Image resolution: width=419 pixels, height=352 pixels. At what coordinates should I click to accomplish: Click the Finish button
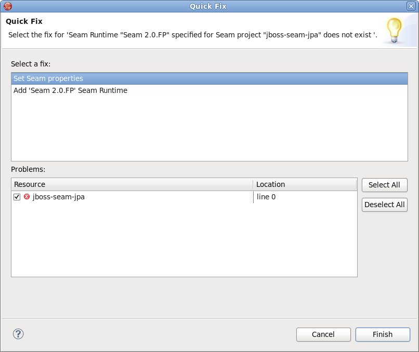coord(383,334)
